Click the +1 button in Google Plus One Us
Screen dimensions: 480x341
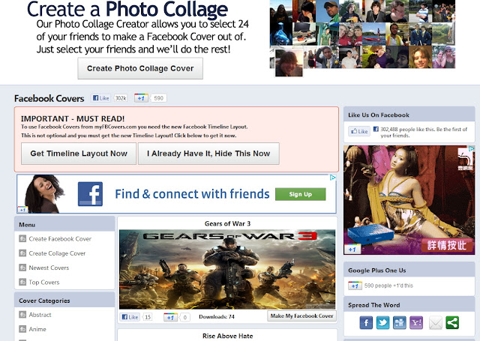click(x=355, y=286)
